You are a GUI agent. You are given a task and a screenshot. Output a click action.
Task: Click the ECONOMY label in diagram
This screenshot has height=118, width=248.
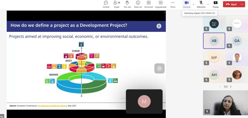[76, 51]
